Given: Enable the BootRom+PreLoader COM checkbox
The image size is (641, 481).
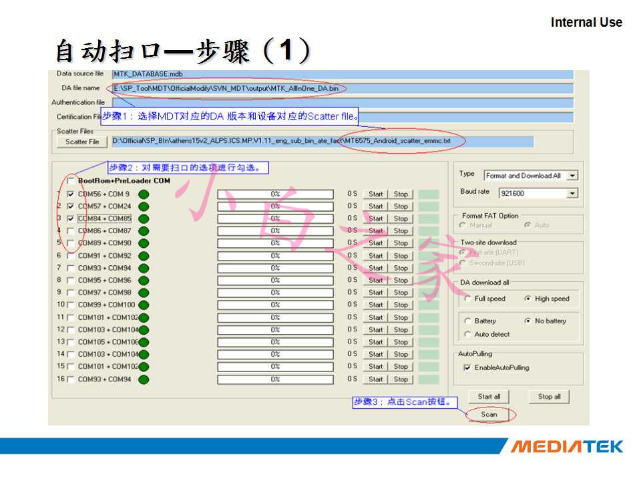Looking at the screenshot, I should 71,181.
